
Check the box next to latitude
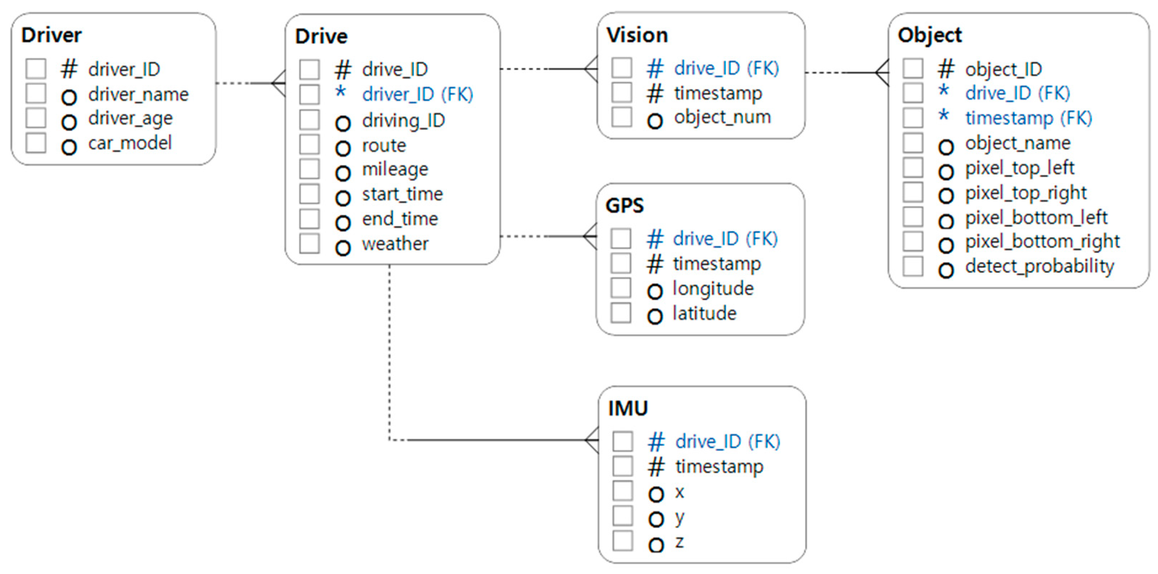point(621,313)
